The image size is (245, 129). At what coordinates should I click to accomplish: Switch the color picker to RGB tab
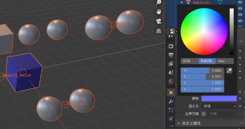pyautogui.click(x=189, y=61)
